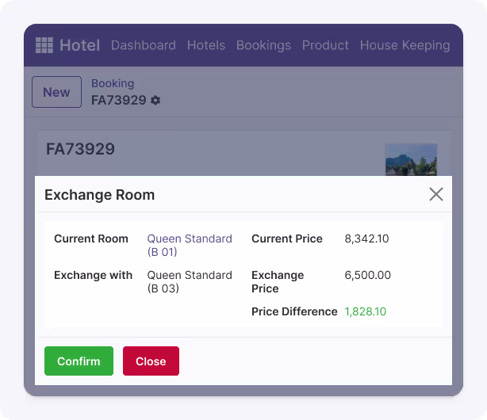Confirm the room exchange

click(x=79, y=361)
